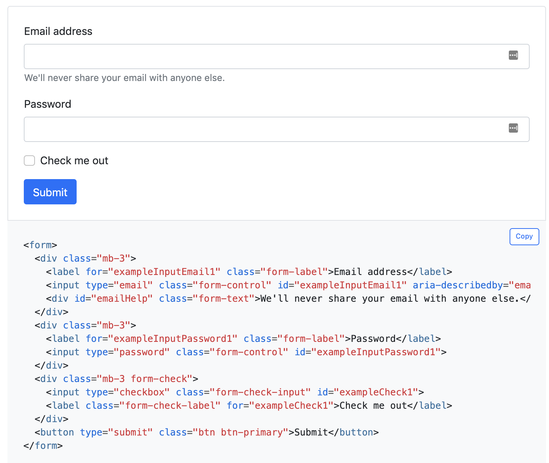Click the "Email address" form label
Image resolution: width=549 pixels, height=463 pixels.
pos(58,31)
